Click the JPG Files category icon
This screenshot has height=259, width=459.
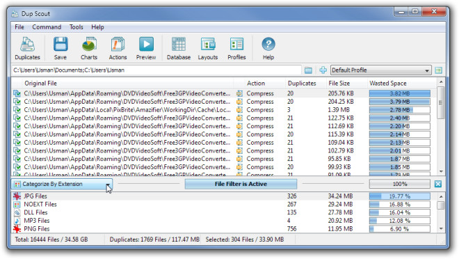pos(17,196)
